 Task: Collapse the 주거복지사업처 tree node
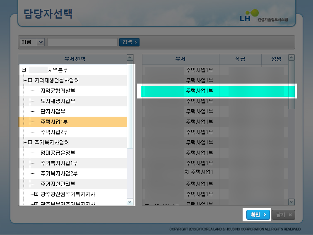pos(30,142)
